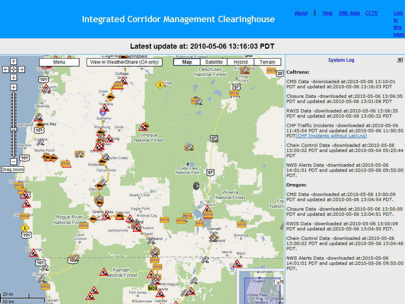The height and width of the screenshot is (304, 405).
Task: Click the CCTV camera icon near Dorris
Action: click(205, 260)
